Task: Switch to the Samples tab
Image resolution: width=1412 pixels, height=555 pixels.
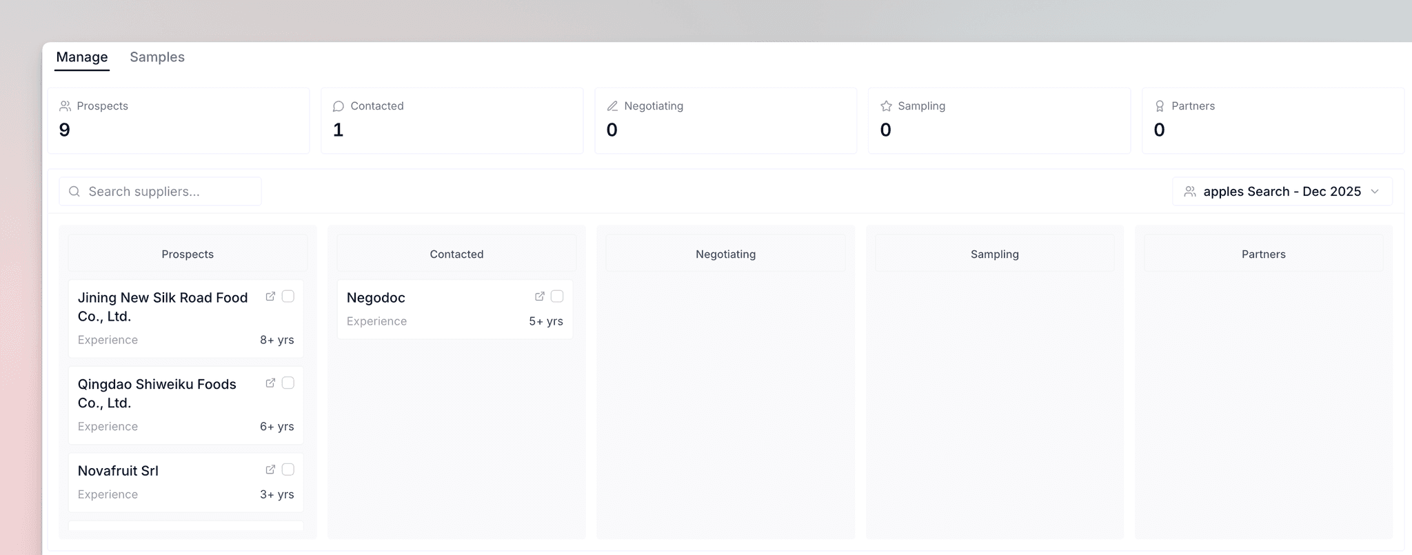Action: pyautogui.click(x=157, y=57)
